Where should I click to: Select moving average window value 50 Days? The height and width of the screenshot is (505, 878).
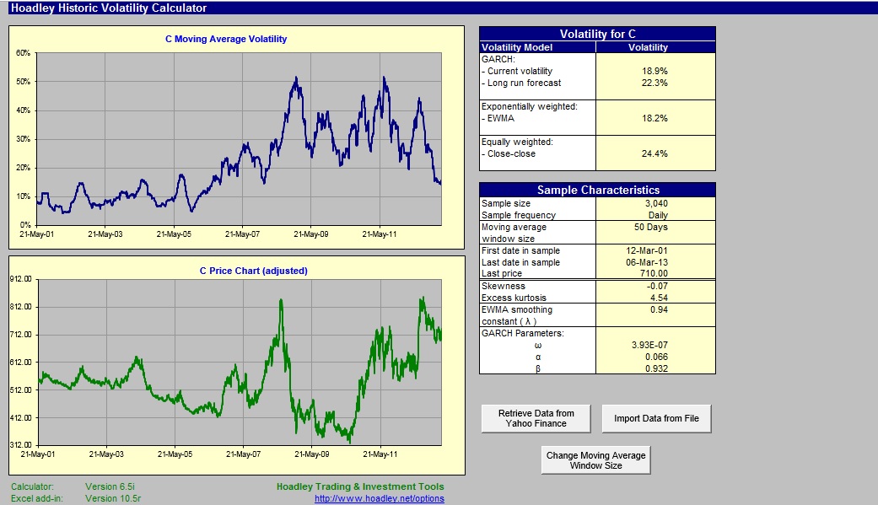click(x=650, y=227)
